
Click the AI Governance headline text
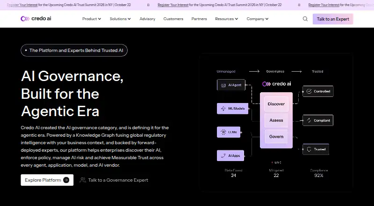[x=72, y=94]
